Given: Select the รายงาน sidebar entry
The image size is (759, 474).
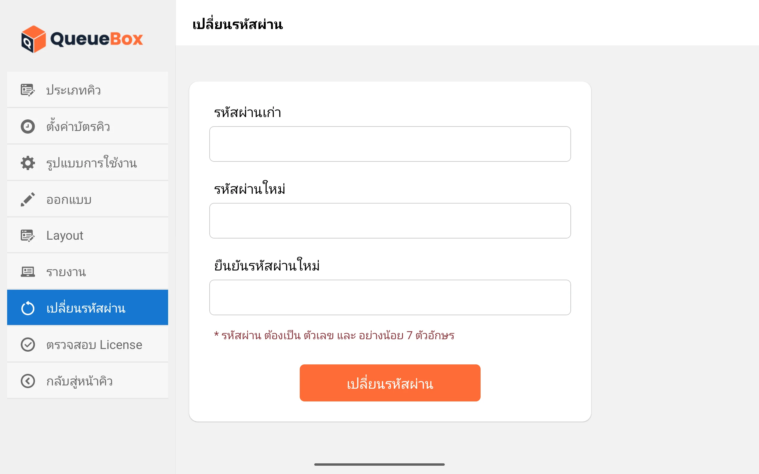Looking at the screenshot, I should pos(66,271).
